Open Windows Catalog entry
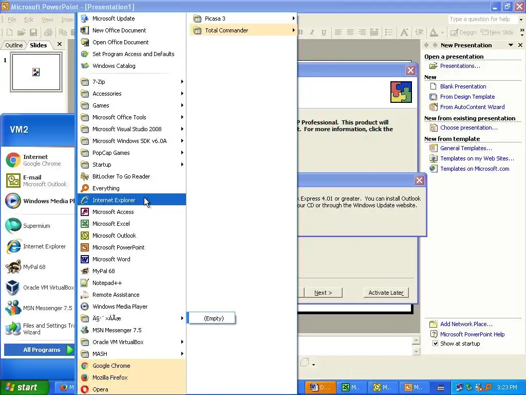Viewport: 526px width, 395px height. (x=131, y=66)
